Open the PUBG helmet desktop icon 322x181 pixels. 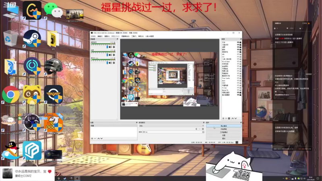coord(53,67)
